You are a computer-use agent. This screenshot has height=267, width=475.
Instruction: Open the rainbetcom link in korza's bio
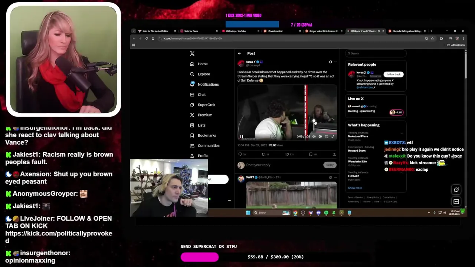click(x=364, y=88)
